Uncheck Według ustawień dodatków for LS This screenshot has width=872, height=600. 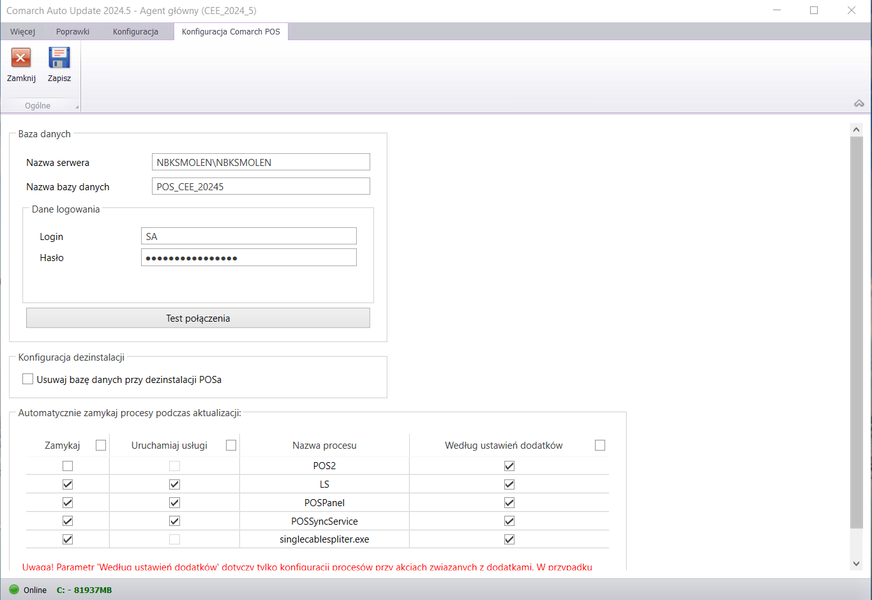[x=509, y=484]
